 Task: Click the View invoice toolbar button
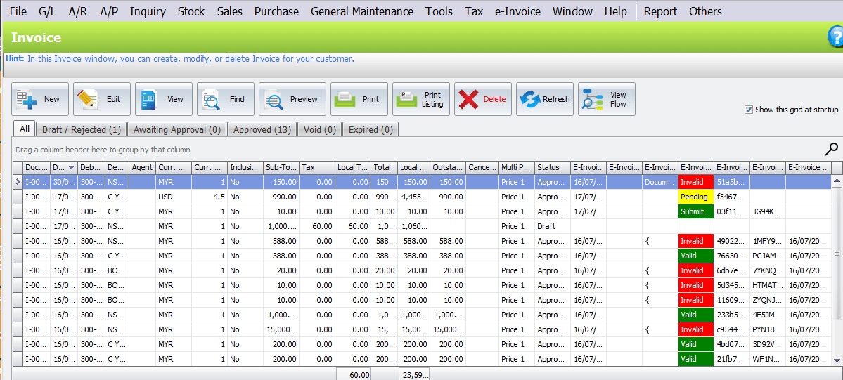click(x=163, y=99)
